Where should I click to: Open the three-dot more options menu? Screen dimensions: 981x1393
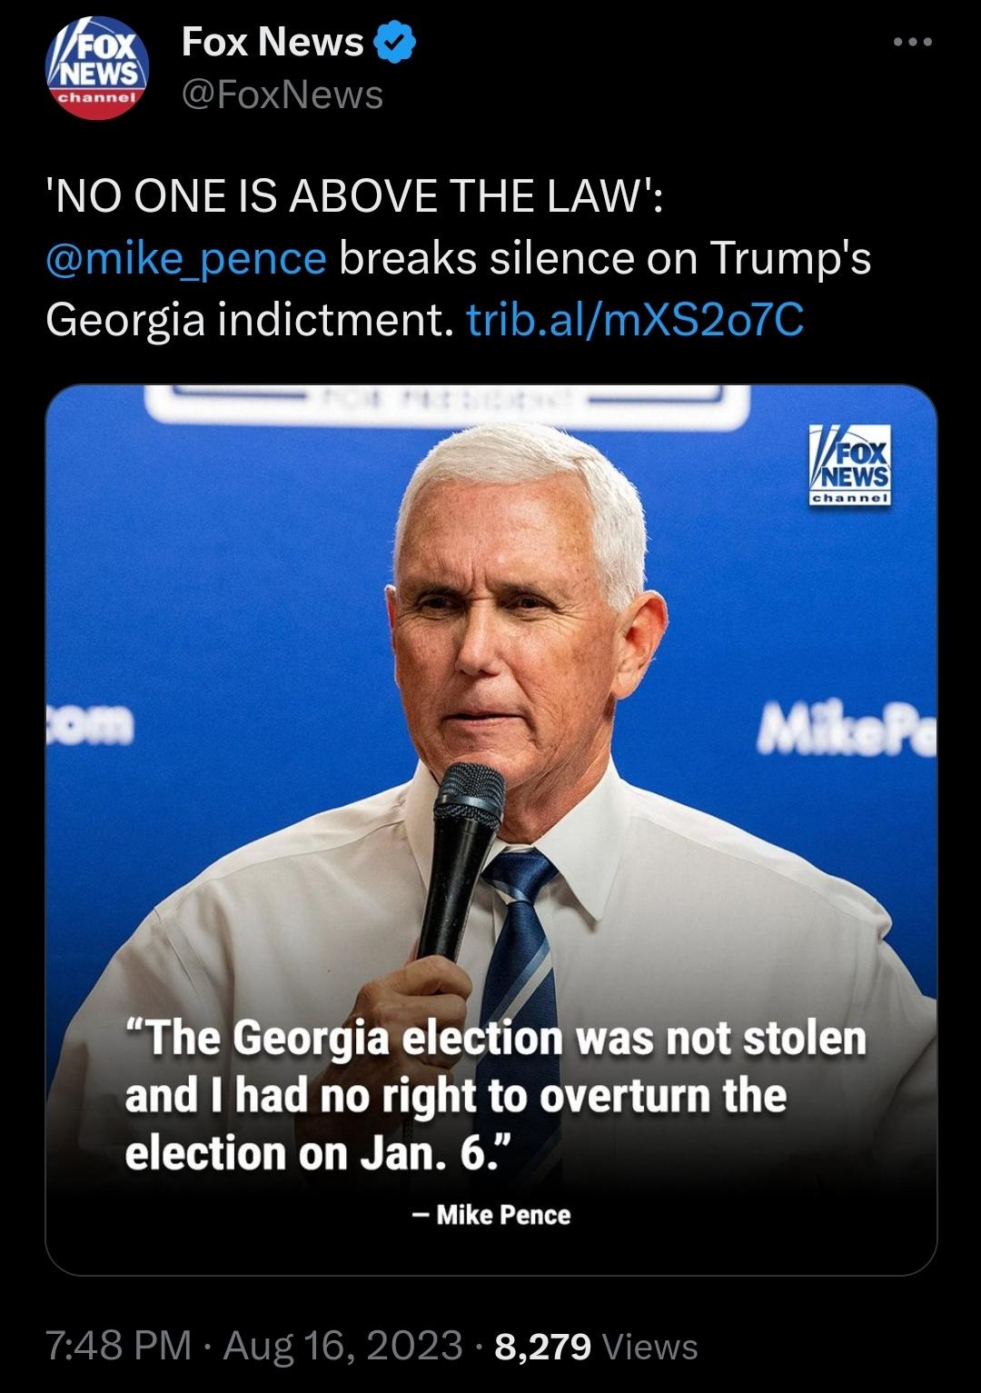point(912,43)
